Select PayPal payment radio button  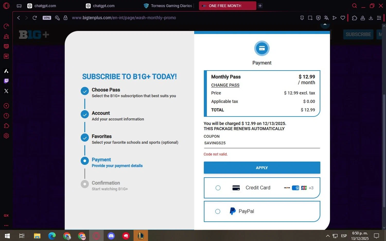click(218, 211)
